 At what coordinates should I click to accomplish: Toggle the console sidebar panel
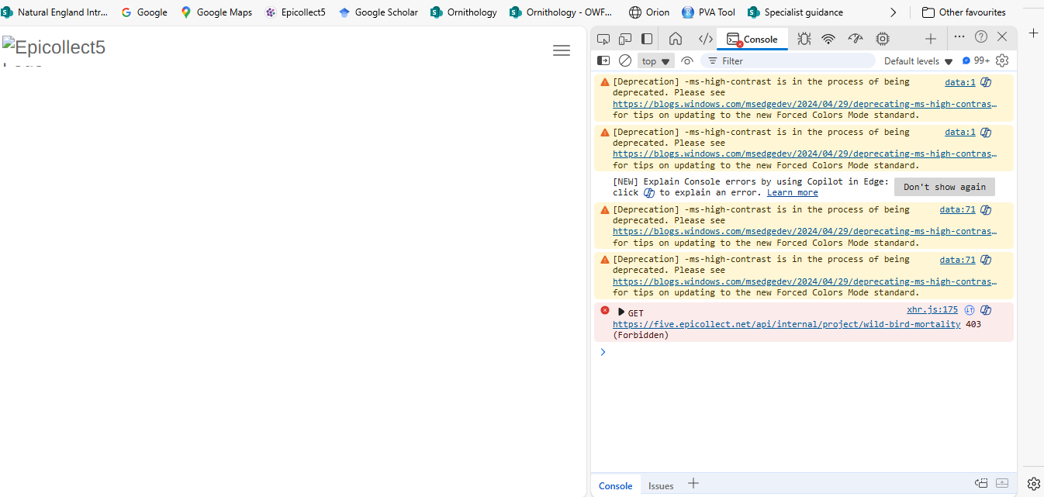coord(603,60)
